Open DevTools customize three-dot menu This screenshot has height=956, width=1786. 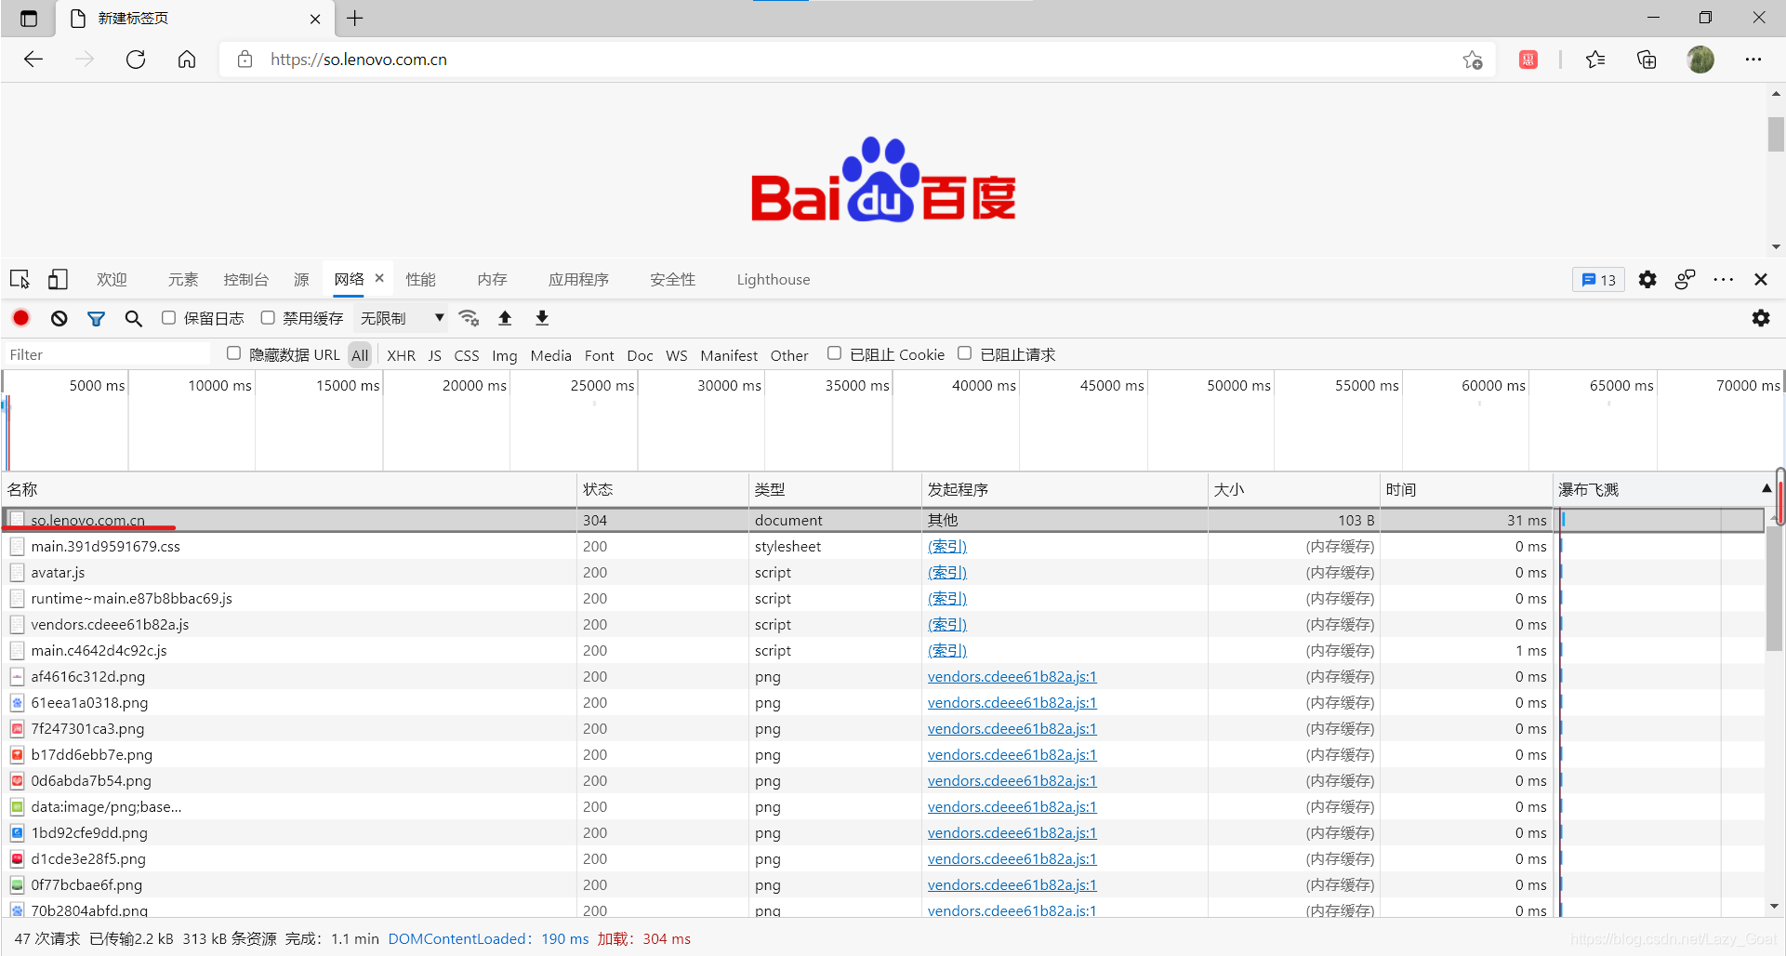coord(1724,279)
